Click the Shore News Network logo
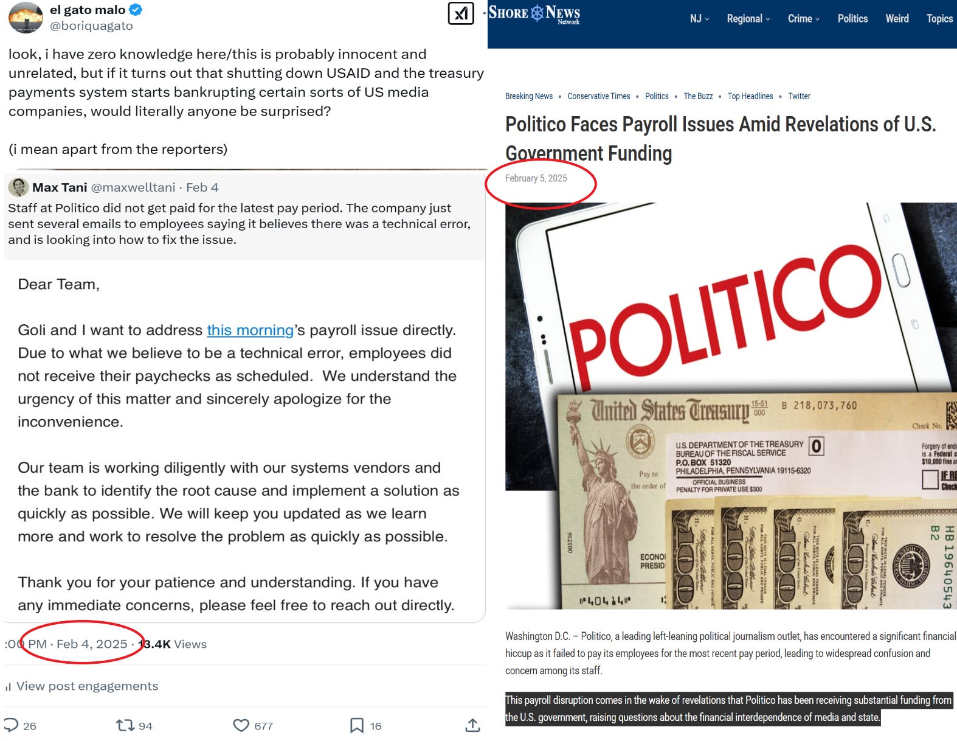 click(x=534, y=13)
